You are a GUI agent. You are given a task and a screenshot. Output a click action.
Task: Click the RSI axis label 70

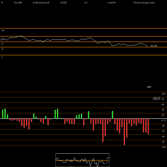point(2,38)
